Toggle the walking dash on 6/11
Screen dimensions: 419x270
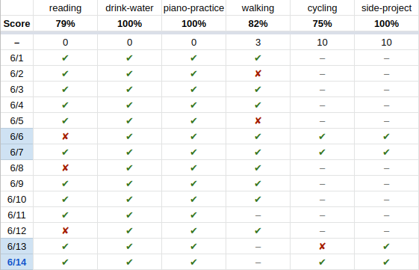(258, 215)
